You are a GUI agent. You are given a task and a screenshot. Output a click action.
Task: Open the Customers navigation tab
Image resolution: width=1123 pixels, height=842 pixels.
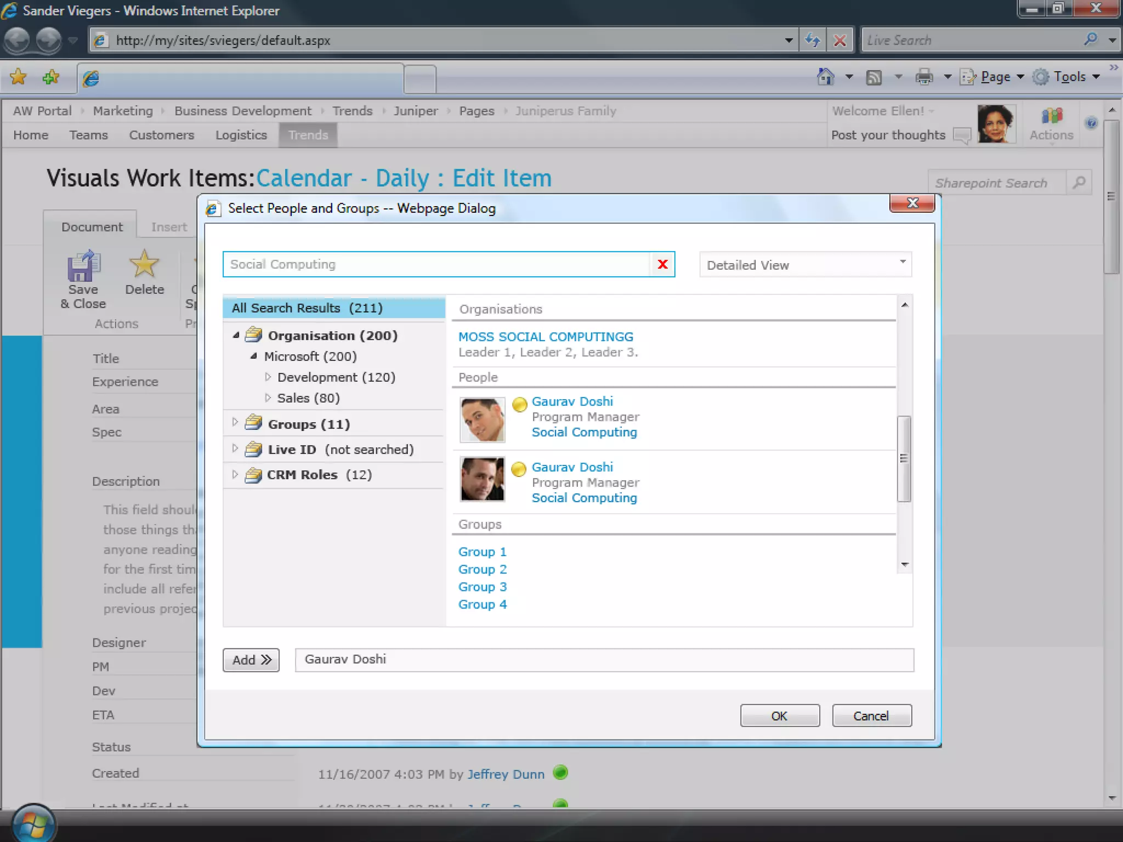(161, 135)
